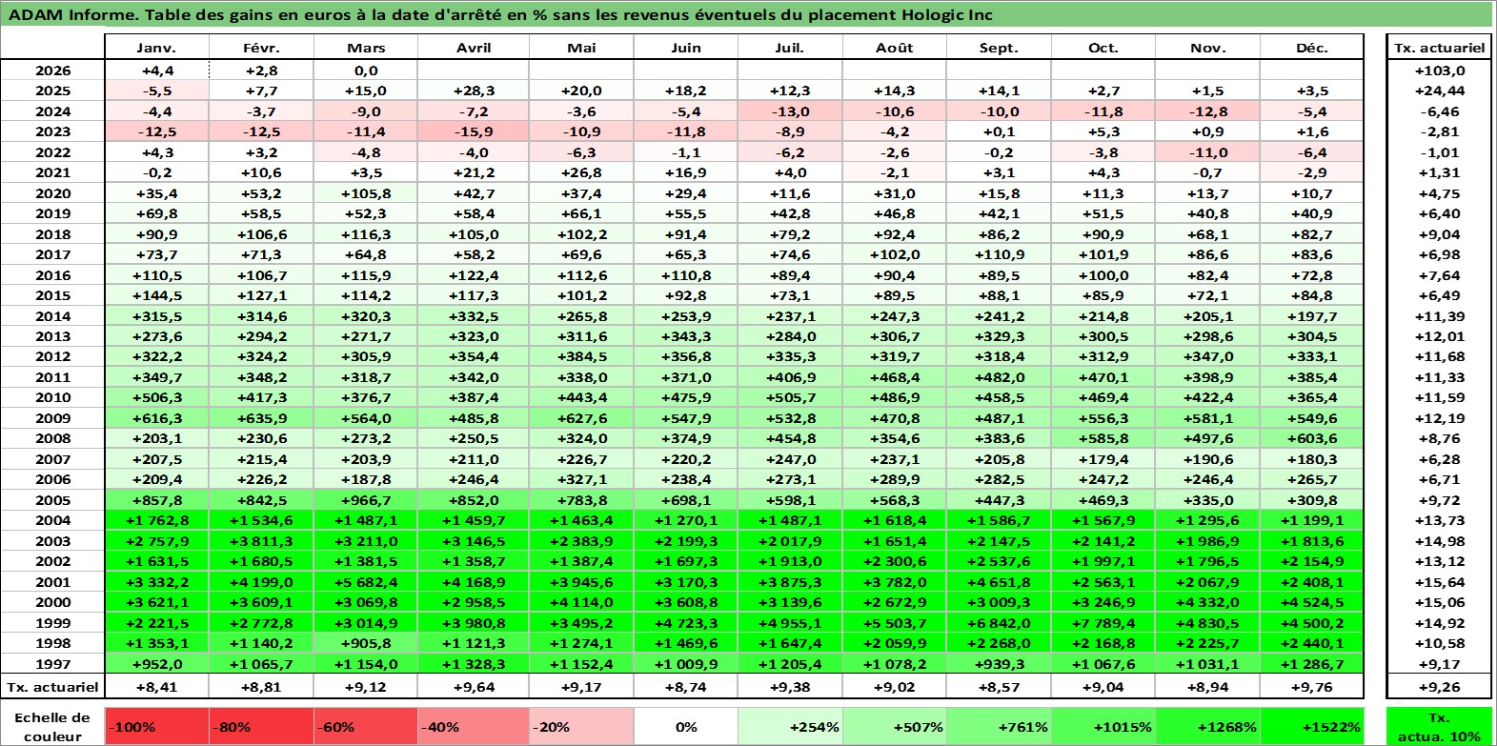Click the -60% color scale swatch
Image resolution: width=1497 pixels, height=746 pixels.
click(x=366, y=726)
